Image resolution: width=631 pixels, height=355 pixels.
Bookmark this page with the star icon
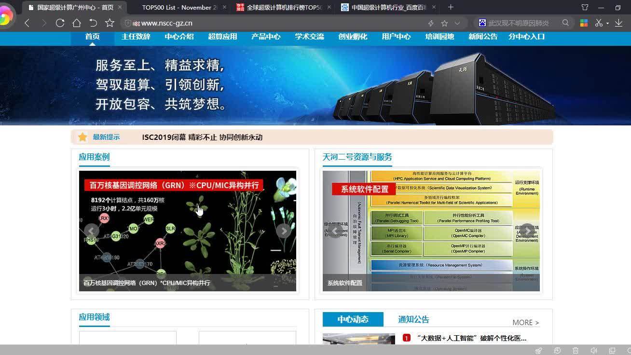point(444,23)
